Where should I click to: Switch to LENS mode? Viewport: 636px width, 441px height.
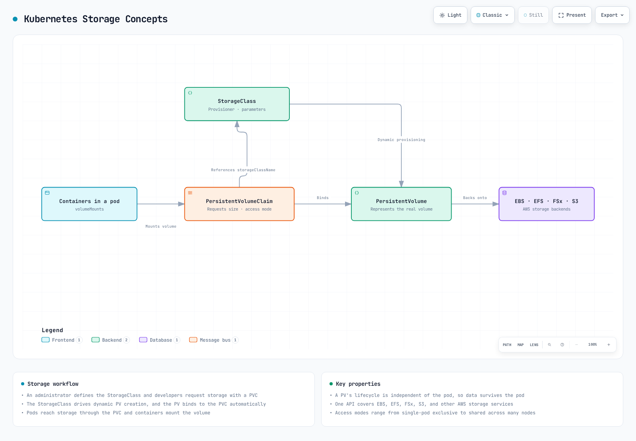[534, 345]
